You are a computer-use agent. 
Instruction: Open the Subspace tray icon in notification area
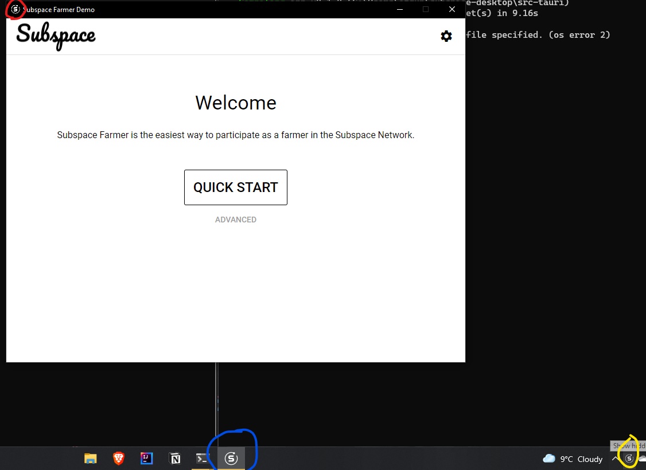pos(629,459)
